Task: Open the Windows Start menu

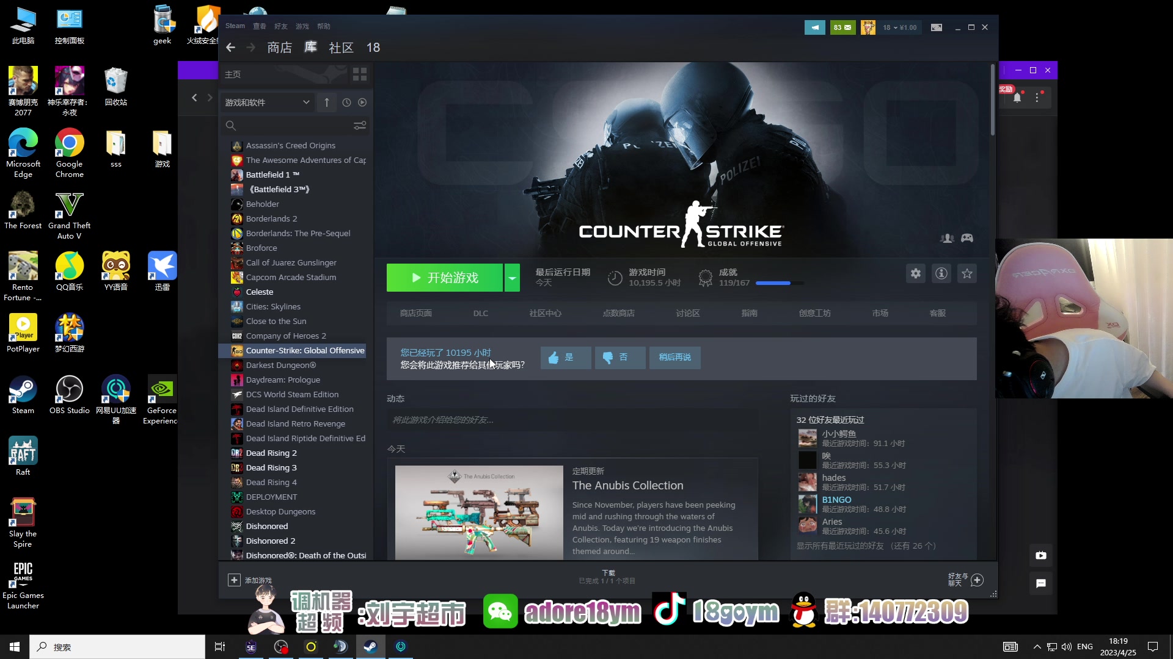Action: click(15, 647)
